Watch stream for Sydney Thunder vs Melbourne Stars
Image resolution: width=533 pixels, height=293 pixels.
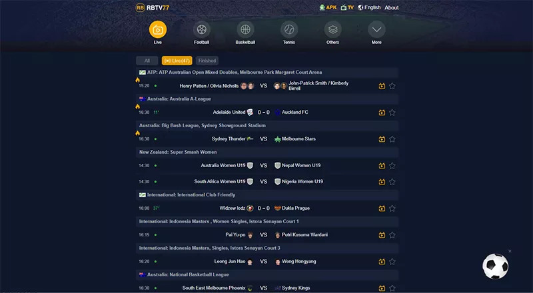click(382, 139)
